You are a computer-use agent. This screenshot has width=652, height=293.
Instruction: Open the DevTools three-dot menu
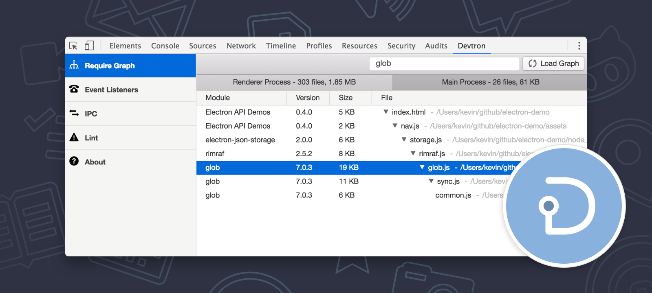click(x=579, y=46)
